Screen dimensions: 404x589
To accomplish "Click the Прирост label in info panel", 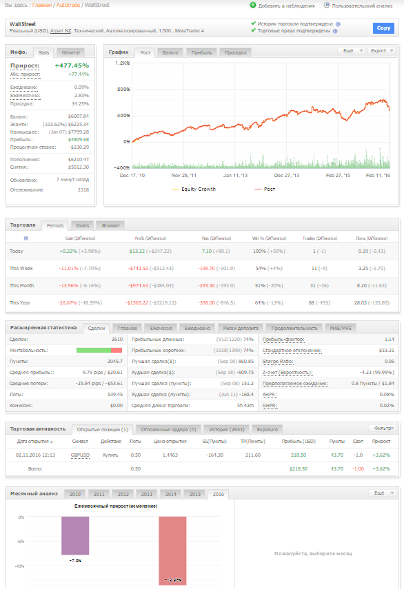I will point(24,65).
